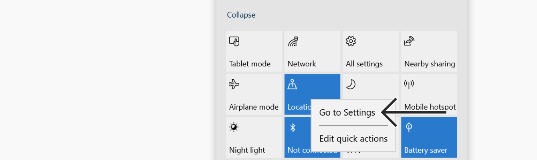Click the Mobile hotspot antenna icon
Screen dimensions: 537x160
coord(409,84)
